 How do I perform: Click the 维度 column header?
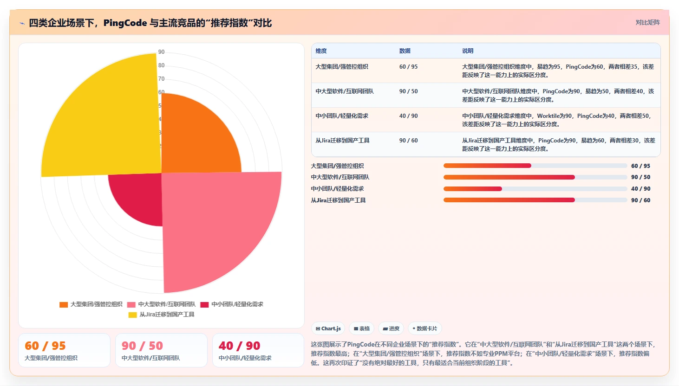[x=321, y=51]
